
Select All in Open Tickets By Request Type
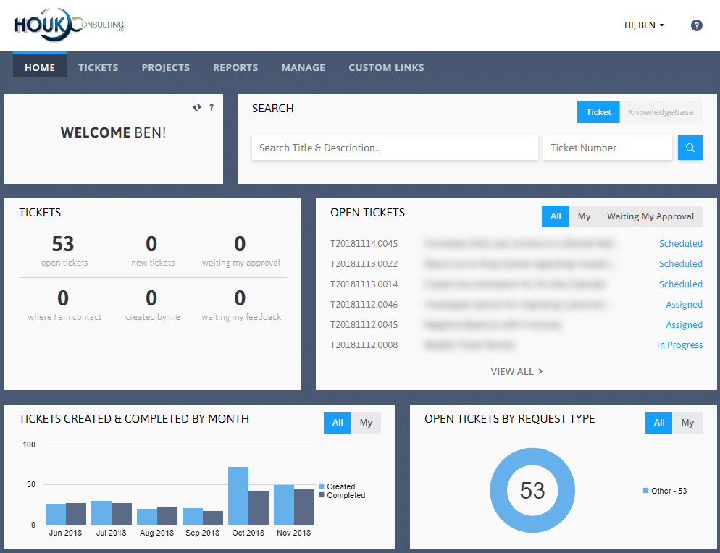click(x=659, y=423)
